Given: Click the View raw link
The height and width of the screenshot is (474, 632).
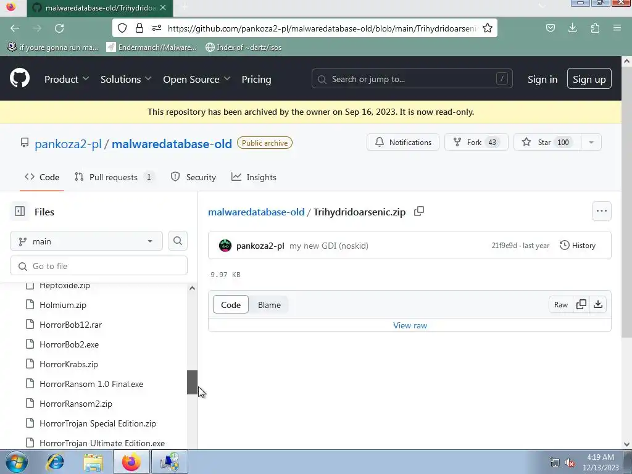Looking at the screenshot, I should click(x=410, y=325).
